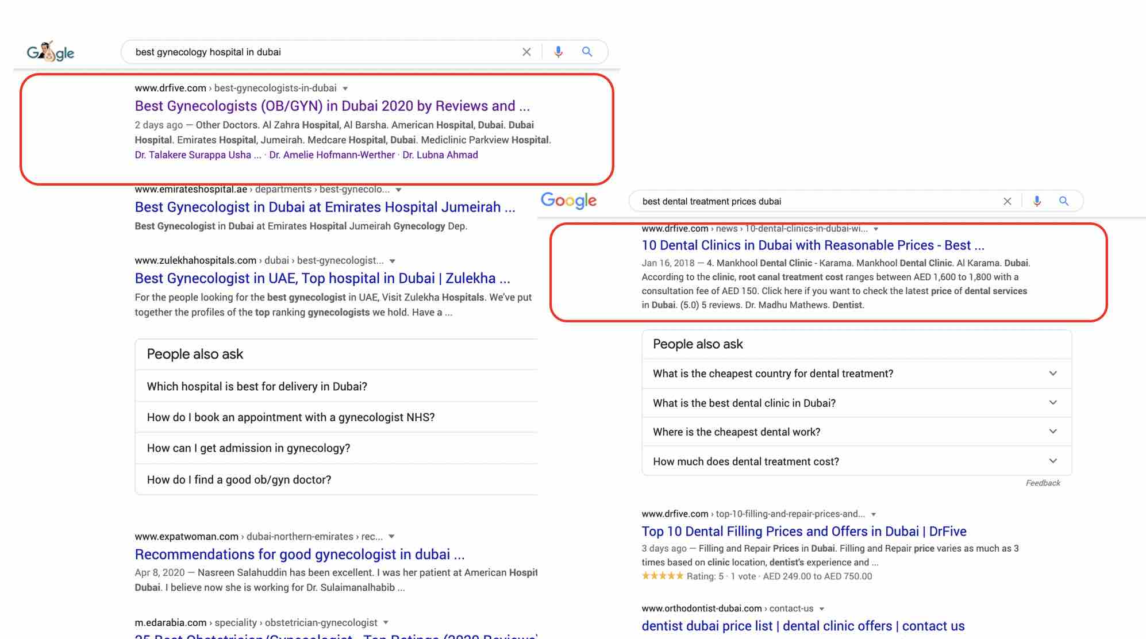
Task: Click the search magnifier in dental prices bar
Action: pyautogui.click(x=1064, y=201)
